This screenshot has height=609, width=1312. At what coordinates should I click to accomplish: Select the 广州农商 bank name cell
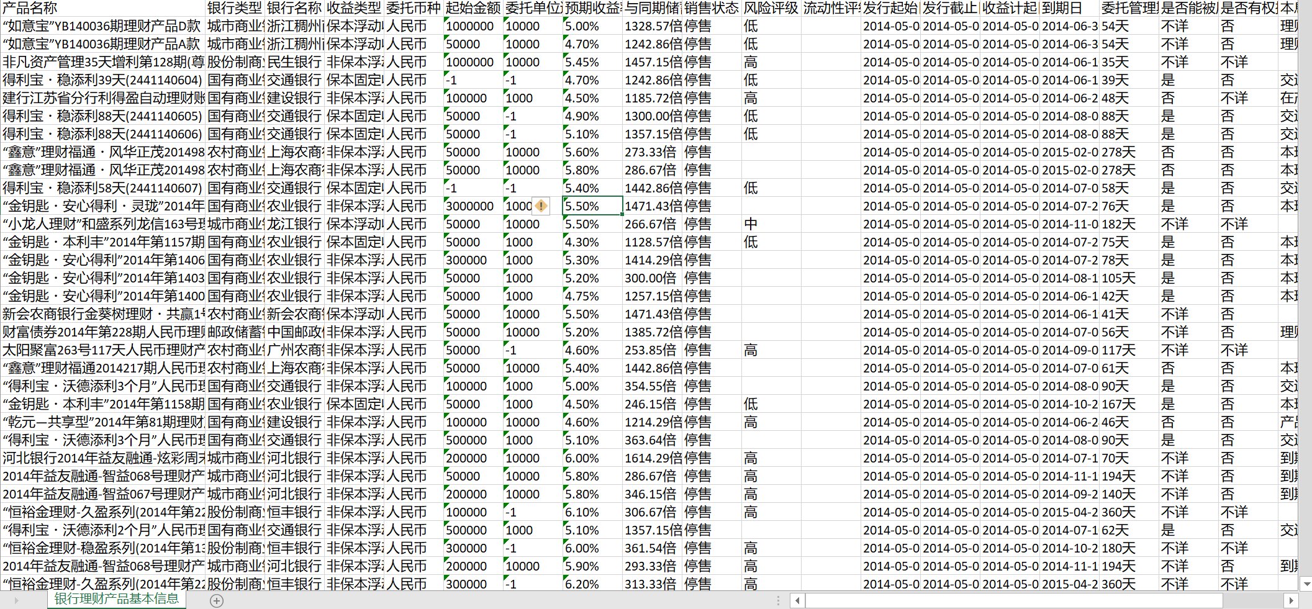[295, 350]
